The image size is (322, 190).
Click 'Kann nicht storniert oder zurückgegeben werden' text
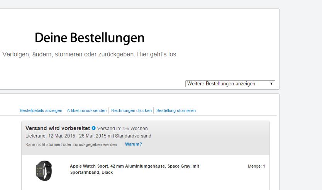(x=71, y=144)
